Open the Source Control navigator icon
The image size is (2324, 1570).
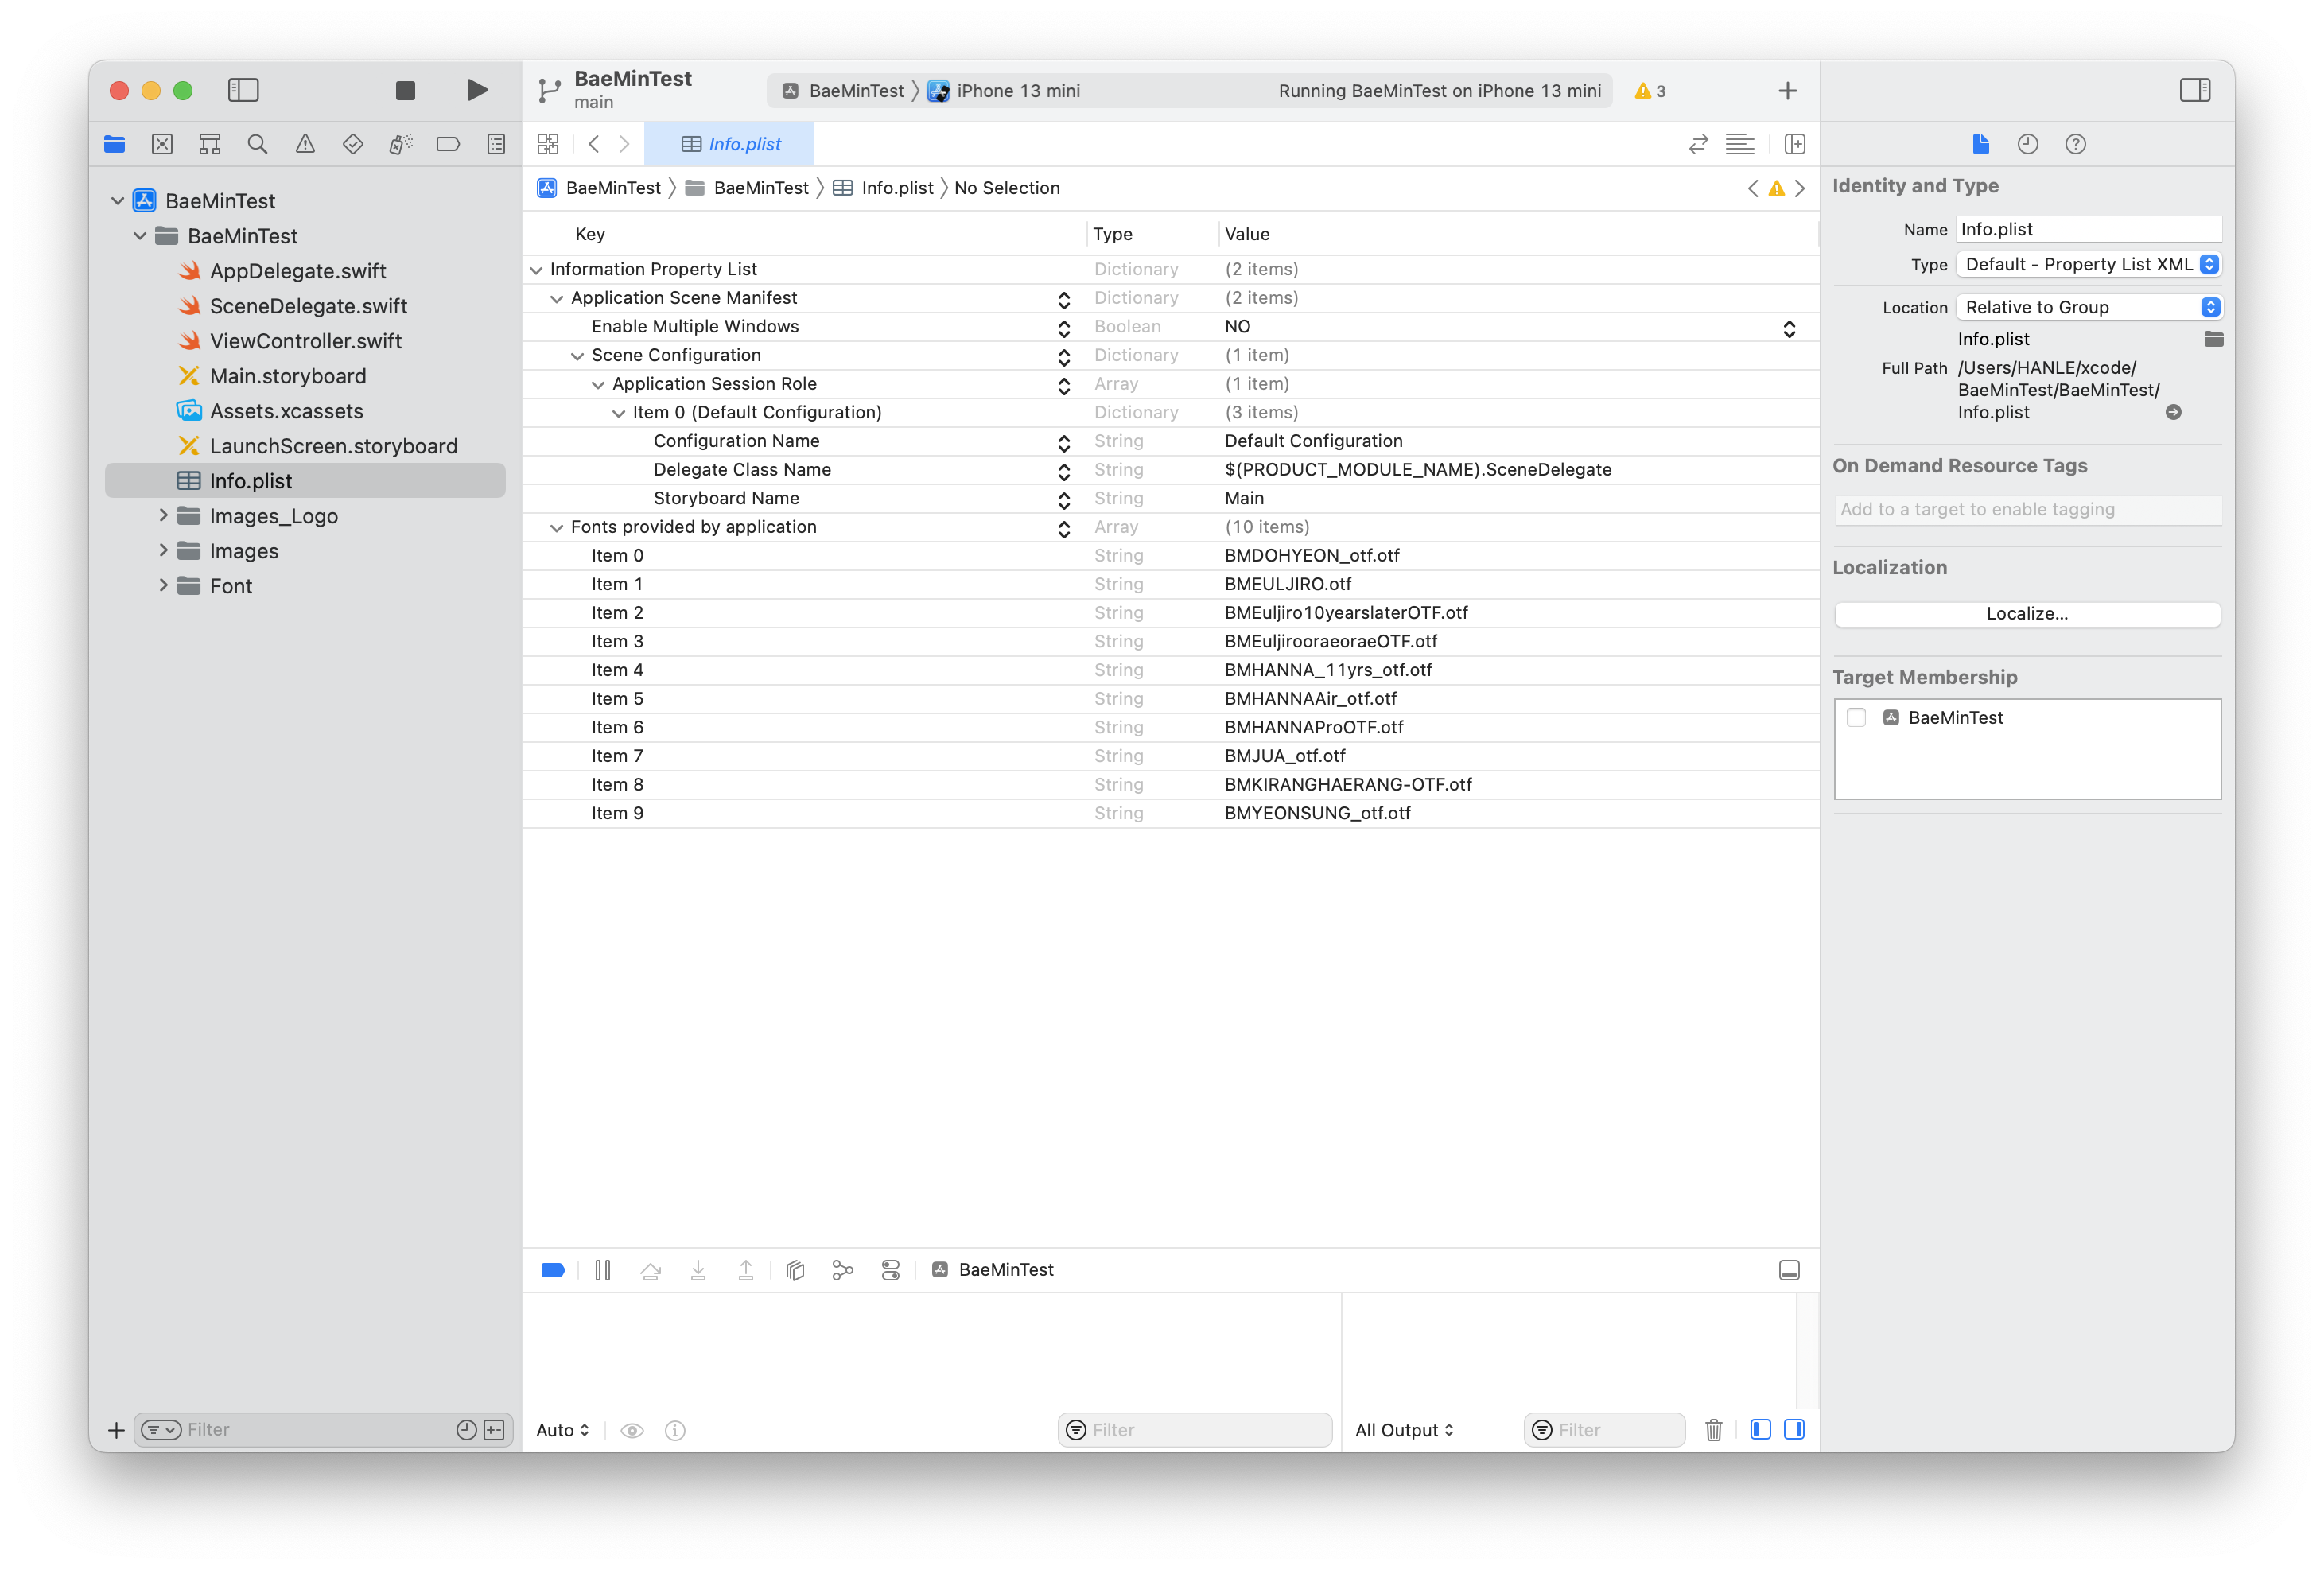coord(162,144)
